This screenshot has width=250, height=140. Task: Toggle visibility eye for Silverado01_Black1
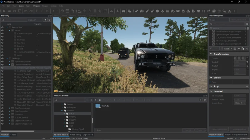pyautogui.click(x=2, y=105)
